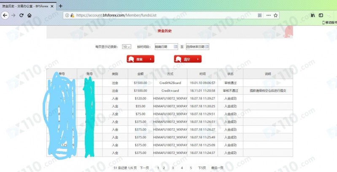
Task: Click the 51 条记录 1/6 页 record count
Action: click(x=125, y=168)
